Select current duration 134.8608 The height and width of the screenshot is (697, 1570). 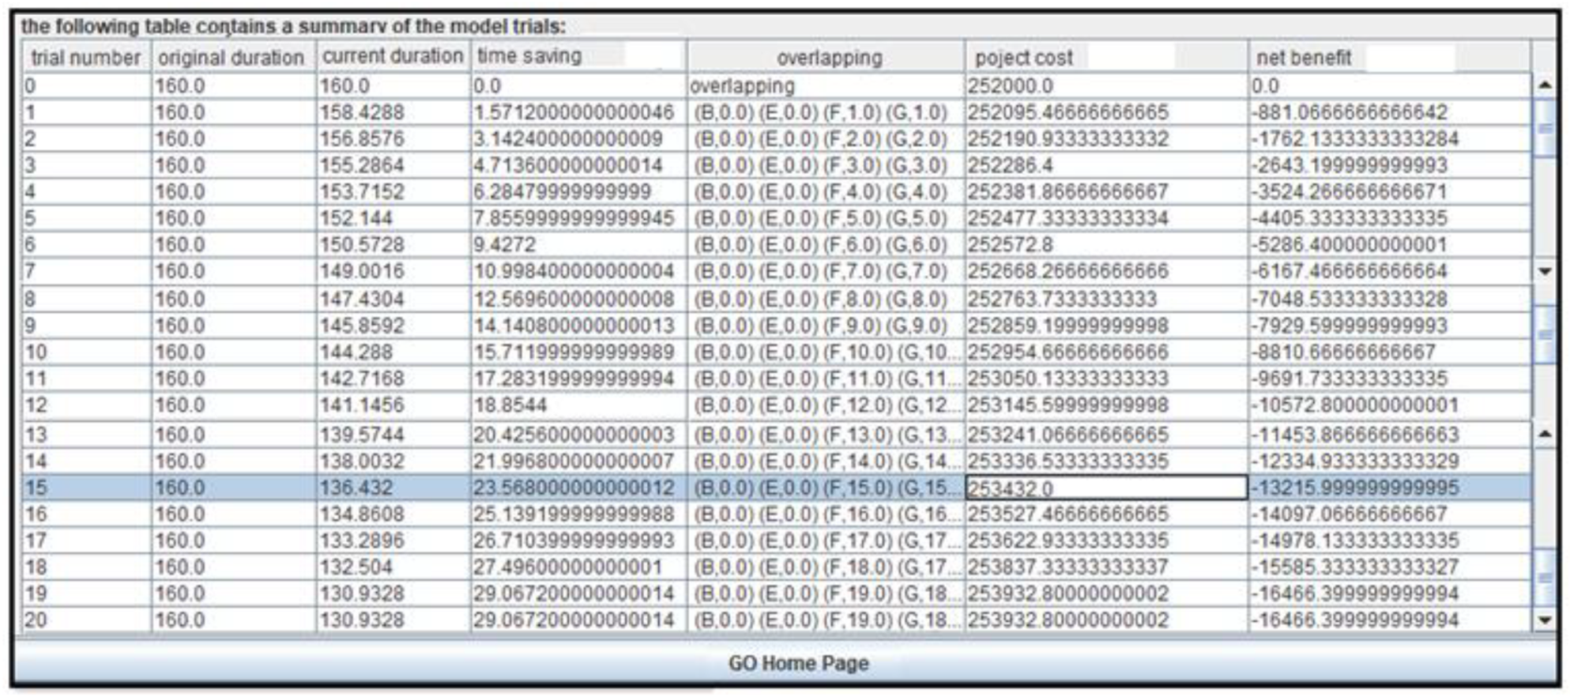coord(393,514)
